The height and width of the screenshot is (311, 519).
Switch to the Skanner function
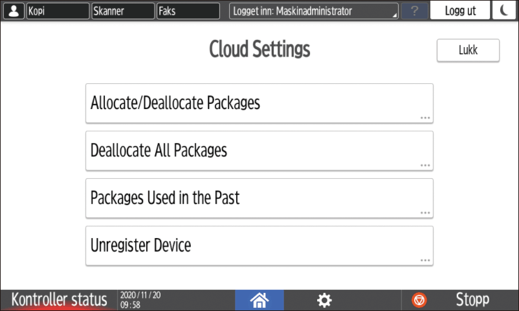tap(122, 11)
